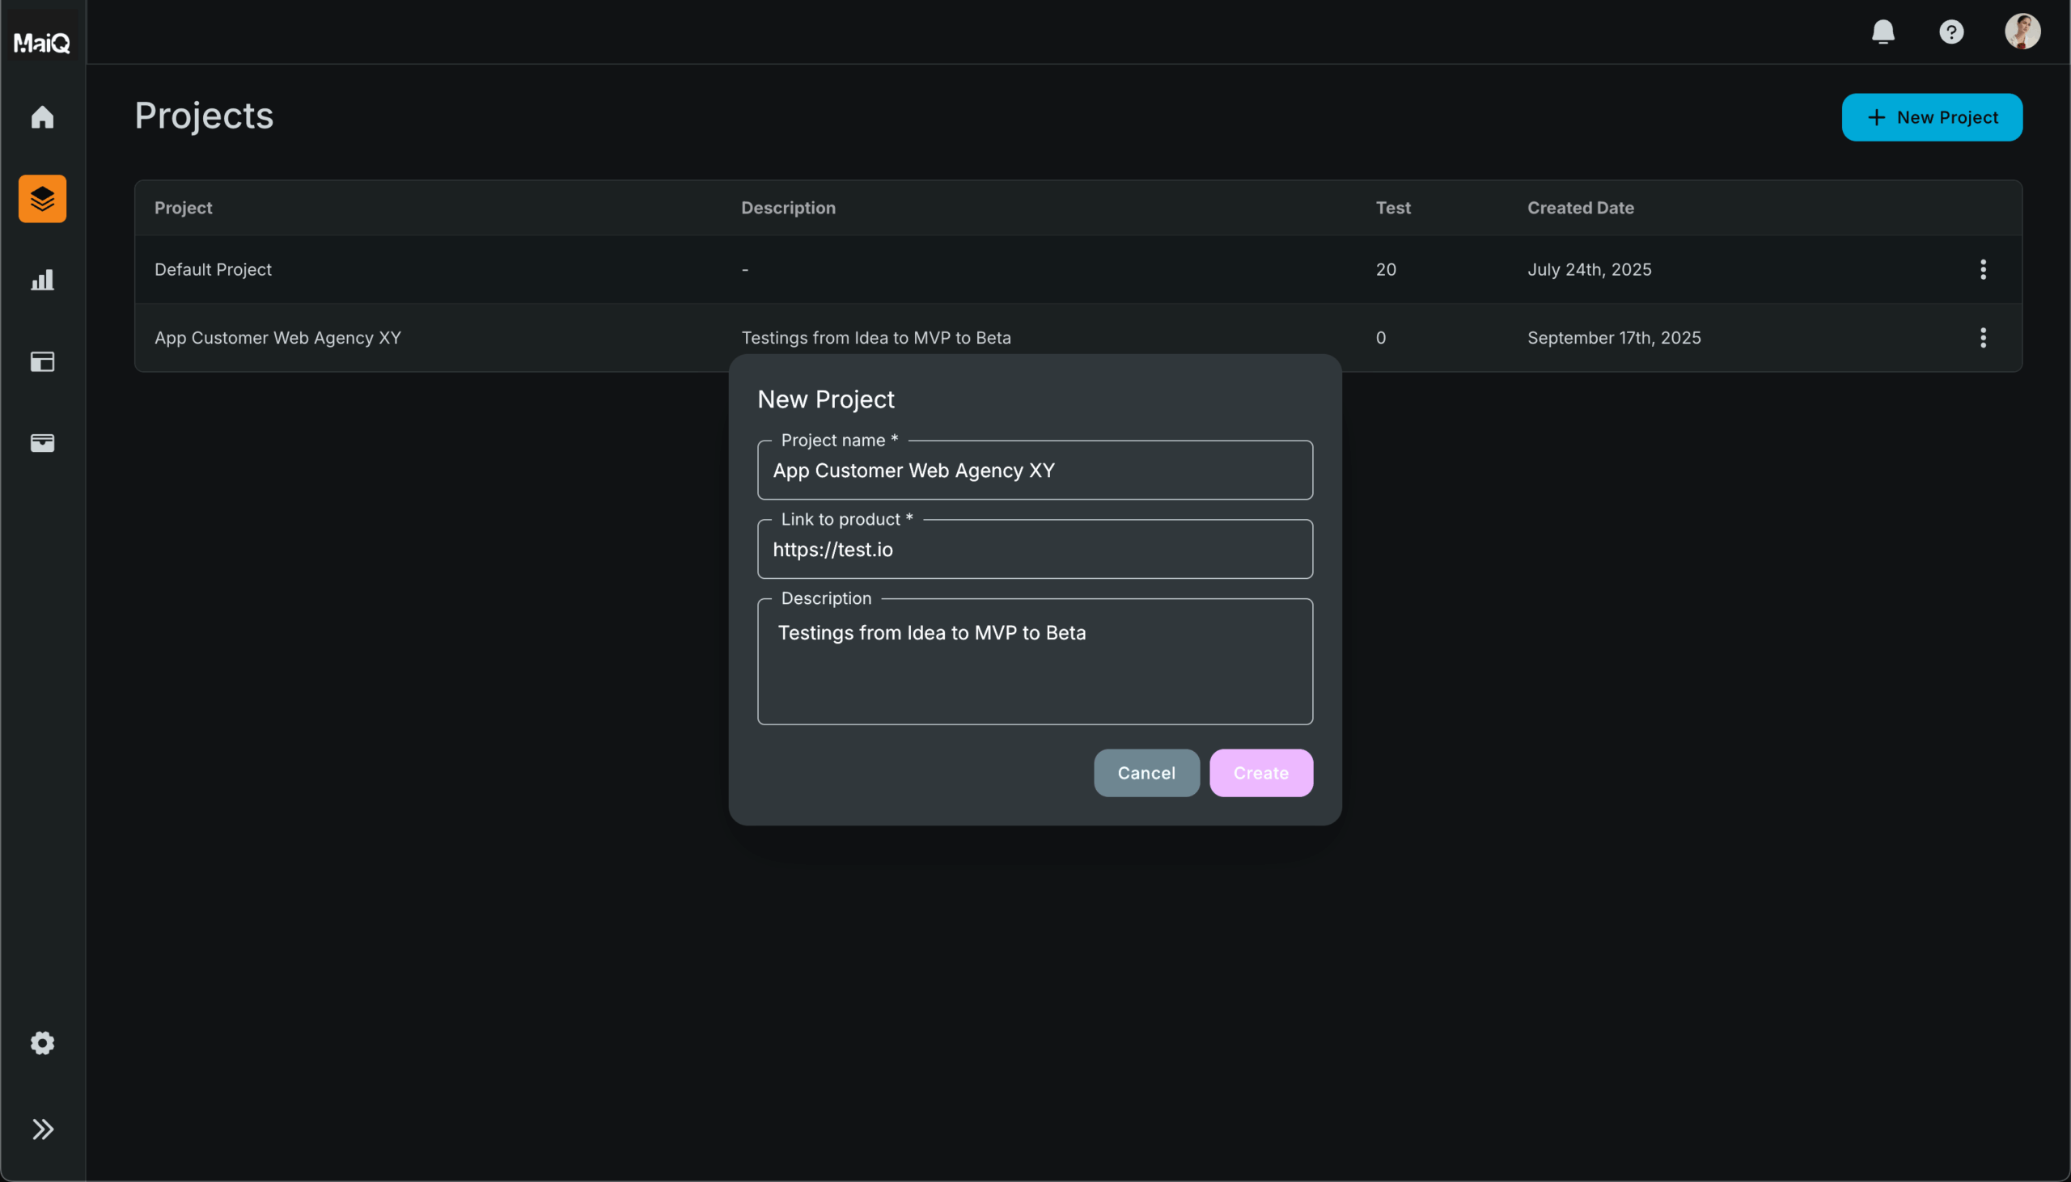Click the New Project button

[x=1931, y=118]
